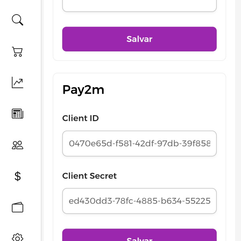241x241 pixels.
Task: Click the calculator/reports icon in sidebar
Action: 17,114
